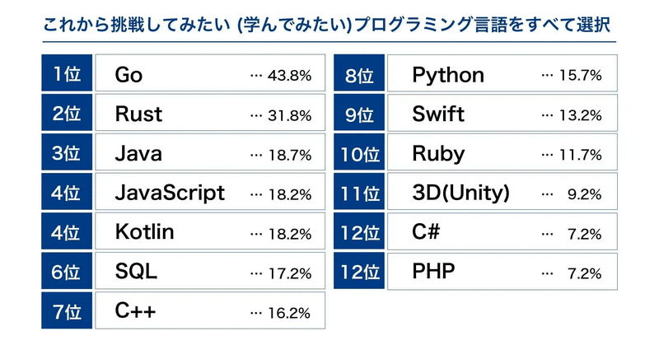Click the Go language entry
Screen dimensions: 659x345
tap(129, 76)
